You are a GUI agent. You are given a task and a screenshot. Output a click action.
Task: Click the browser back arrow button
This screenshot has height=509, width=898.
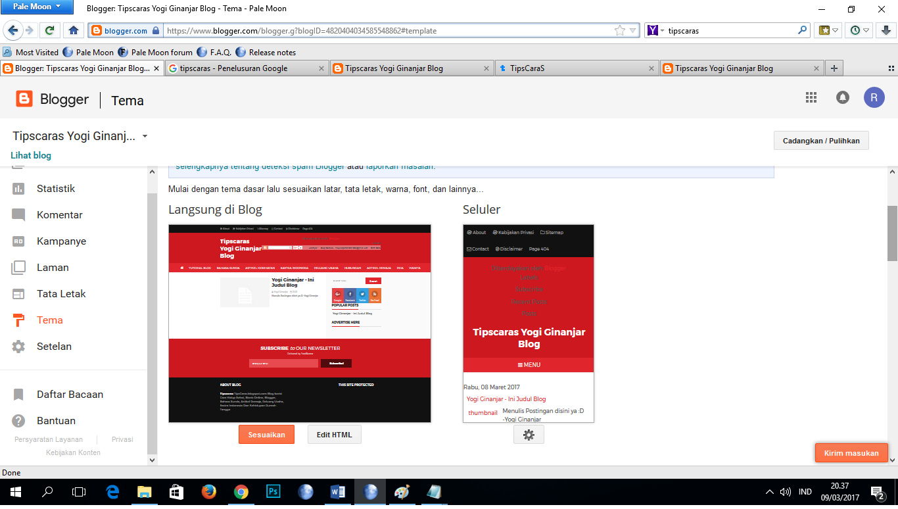[x=12, y=30]
